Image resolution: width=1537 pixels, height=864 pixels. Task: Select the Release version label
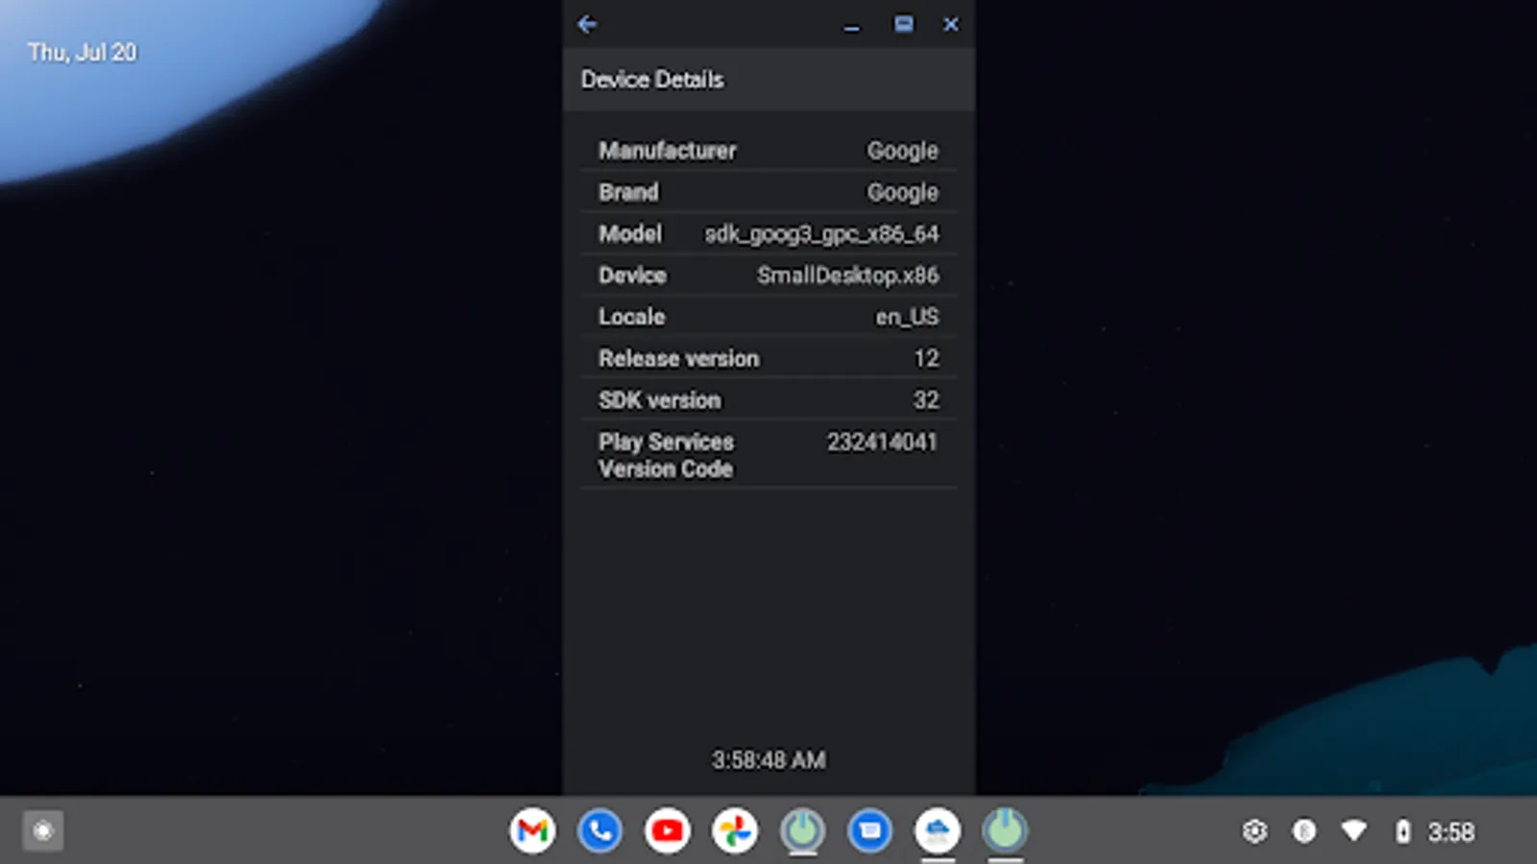(x=679, y=358)
